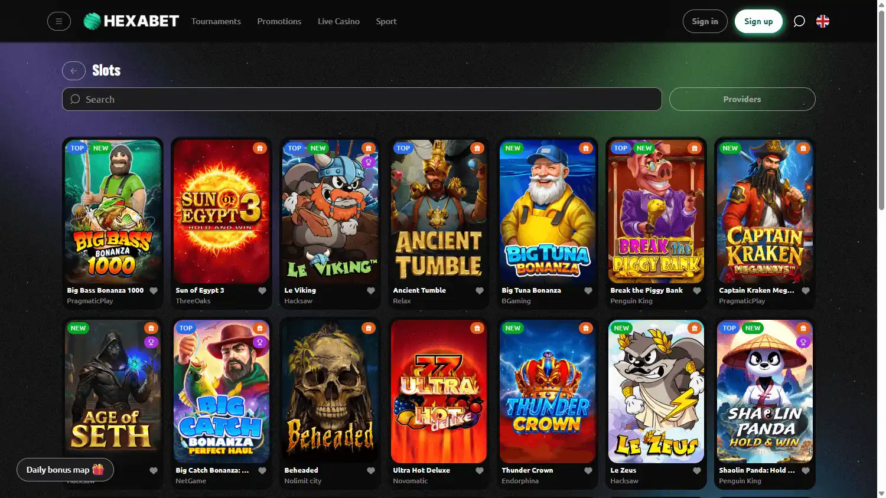This screenshot has width=886, height=498.
Task: Click the Hexabet logo
Action: coord(131,21)
